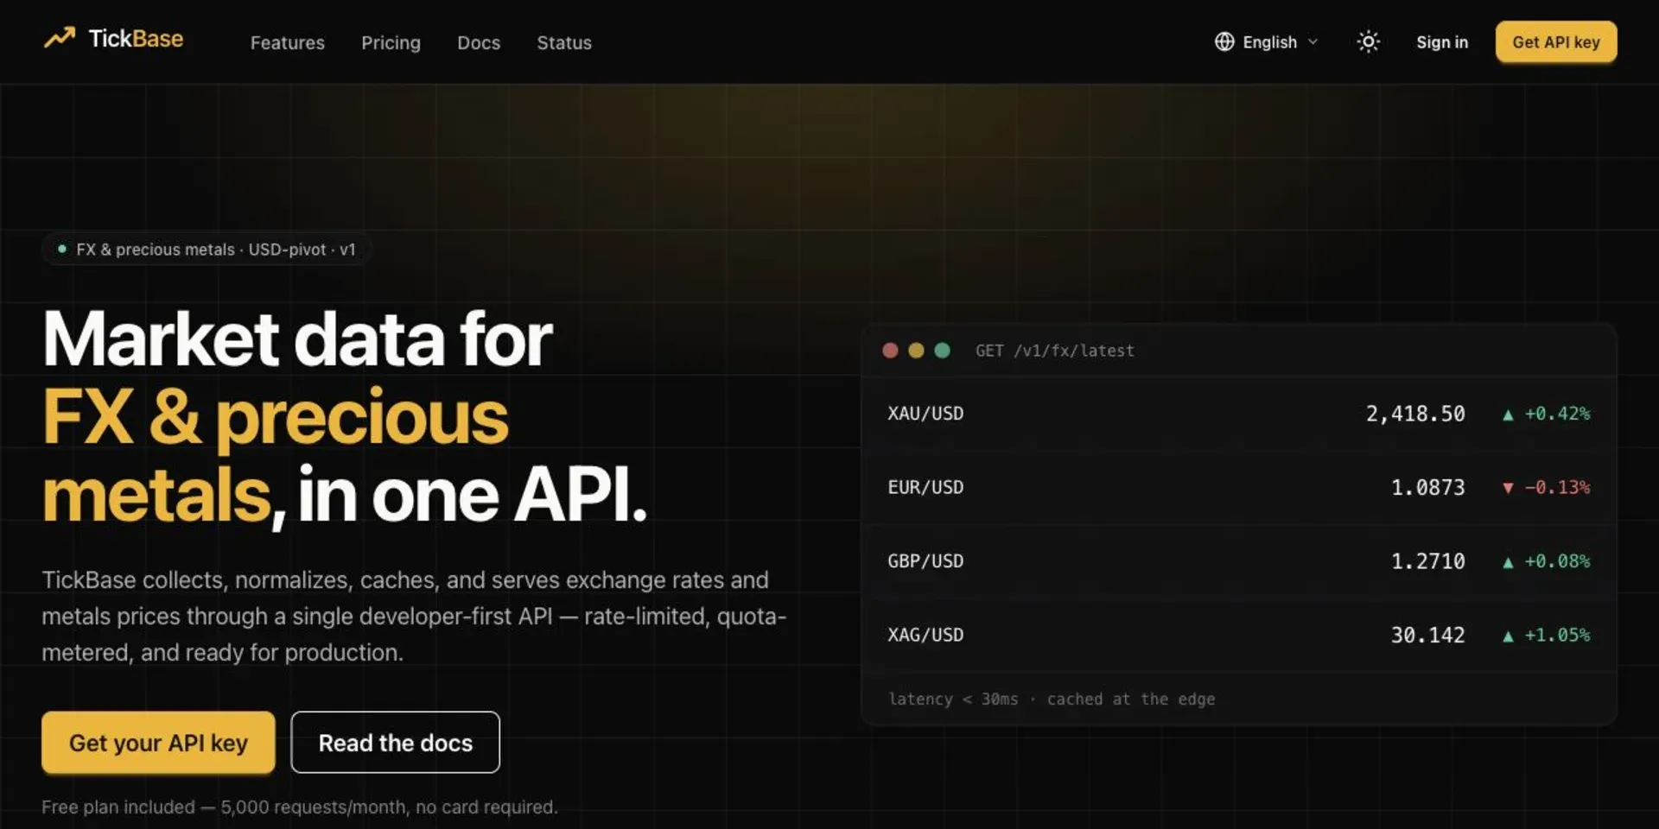1659x829 pixels.
Task: Select the XAG/USD pair label
Action: (925, 635)
